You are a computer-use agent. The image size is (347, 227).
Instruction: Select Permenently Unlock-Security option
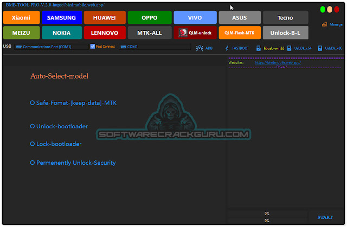73,163
